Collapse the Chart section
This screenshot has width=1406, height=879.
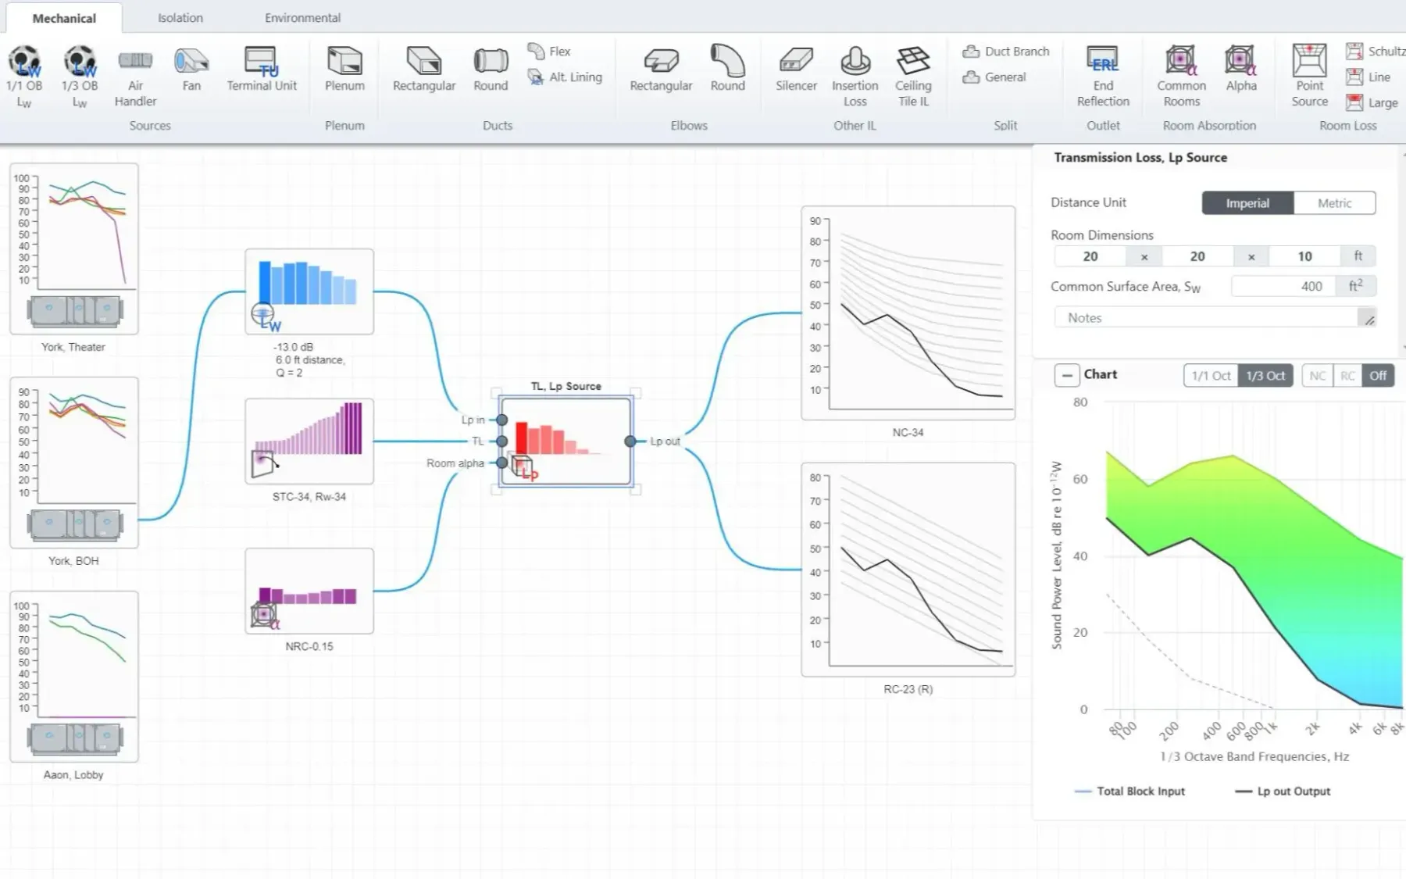[x=1067, y=375]
